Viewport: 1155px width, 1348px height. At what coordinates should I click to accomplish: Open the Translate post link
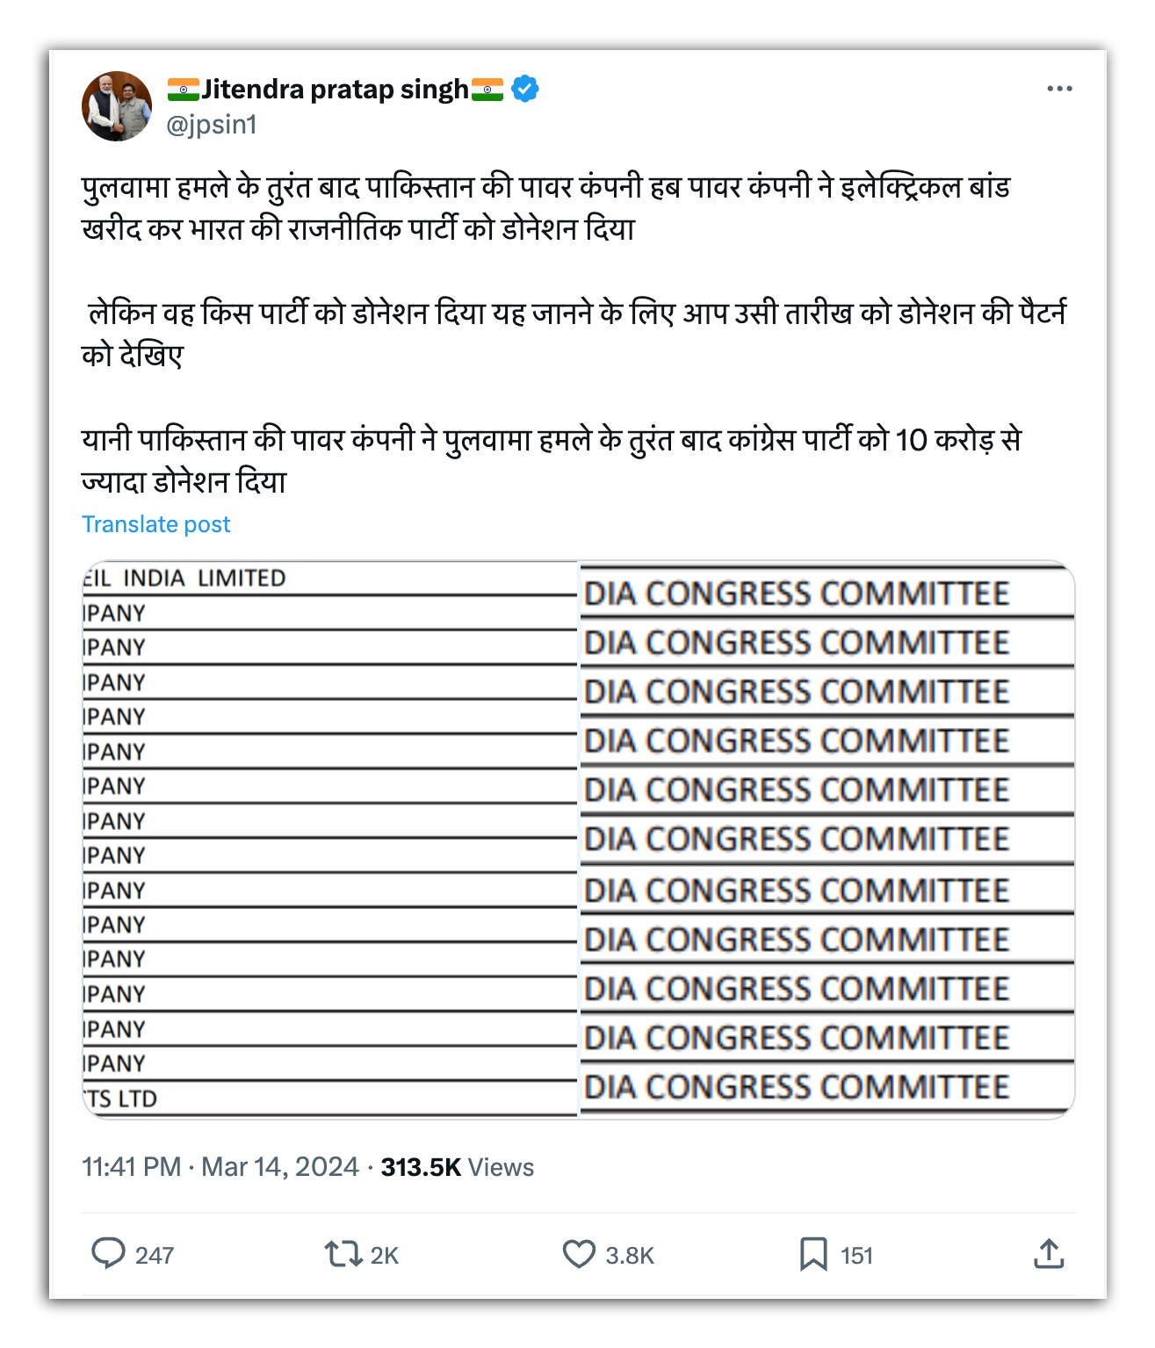point(156,524)
